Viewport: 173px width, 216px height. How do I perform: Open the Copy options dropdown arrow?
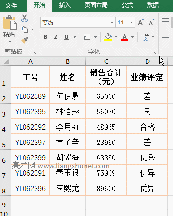tap(32, 29)
